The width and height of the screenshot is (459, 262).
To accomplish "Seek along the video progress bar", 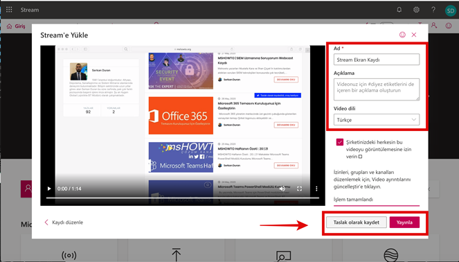I will [x=182, y=198].
